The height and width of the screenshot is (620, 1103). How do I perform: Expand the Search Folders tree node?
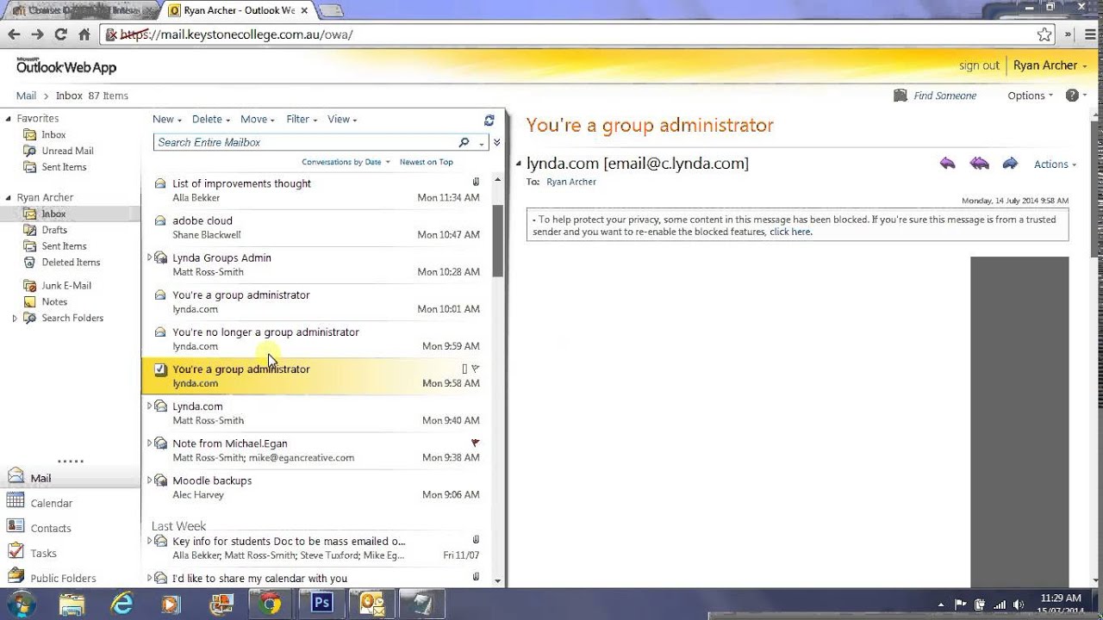(15, 319)
